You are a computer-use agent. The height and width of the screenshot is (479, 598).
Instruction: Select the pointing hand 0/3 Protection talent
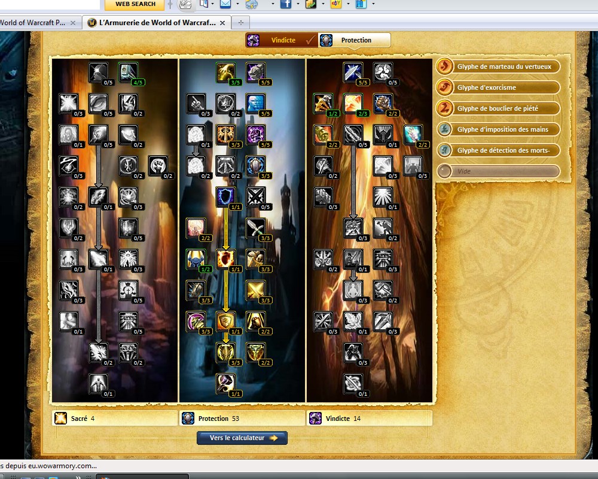point(196,104)
